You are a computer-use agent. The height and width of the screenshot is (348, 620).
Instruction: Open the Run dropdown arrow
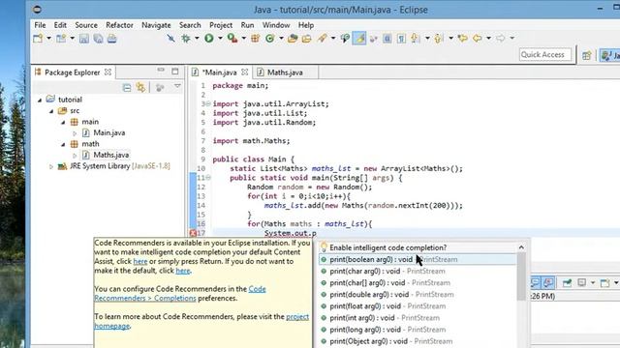220,39
